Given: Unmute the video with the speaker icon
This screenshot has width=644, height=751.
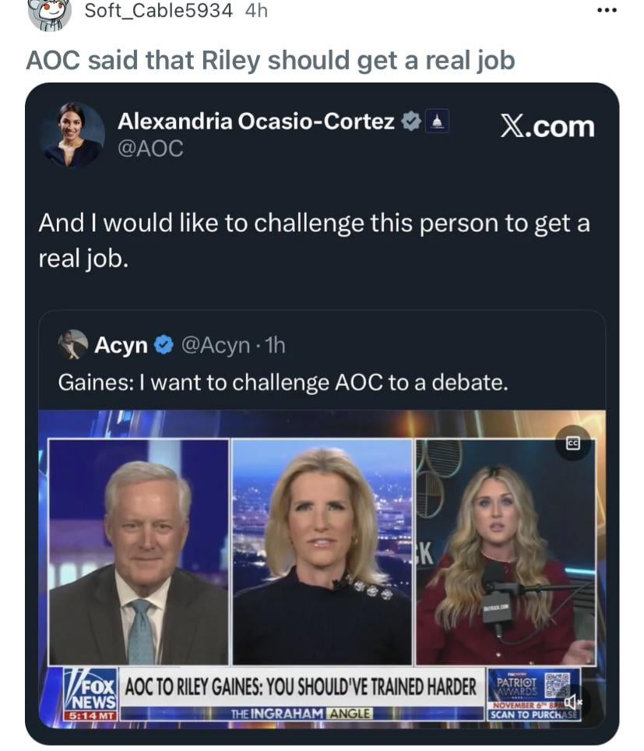Looking at the screenshot, I should click(572, 703).
